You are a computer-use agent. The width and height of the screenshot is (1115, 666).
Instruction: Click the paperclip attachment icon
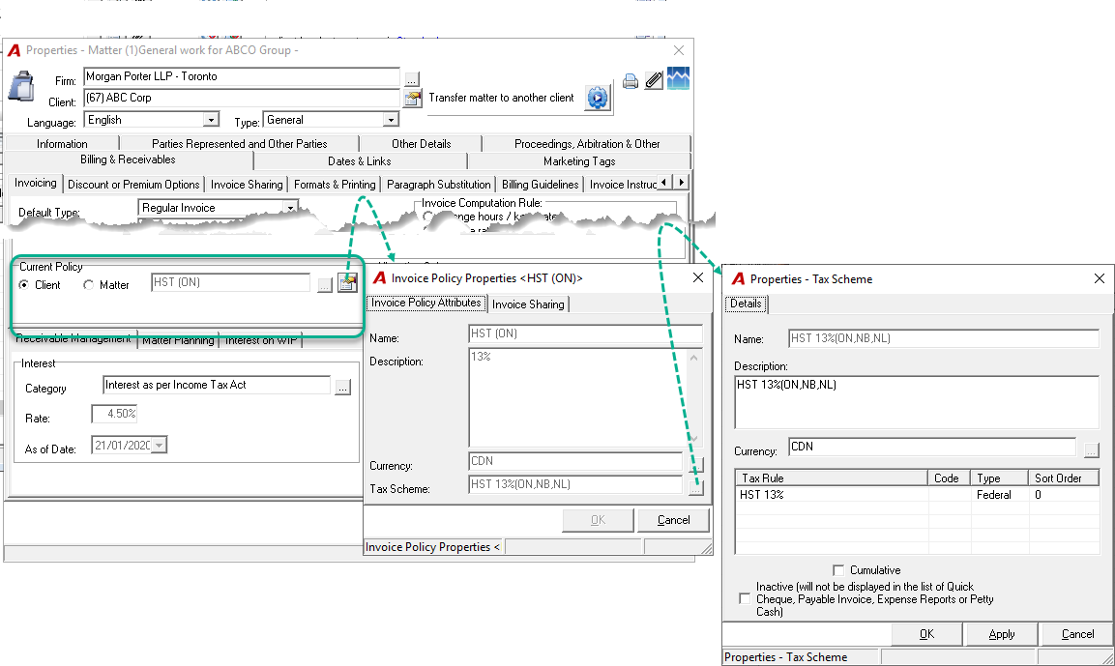pos(654,80)
